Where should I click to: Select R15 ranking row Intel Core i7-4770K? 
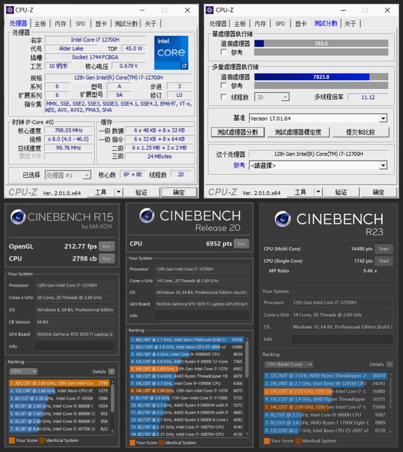59,429
